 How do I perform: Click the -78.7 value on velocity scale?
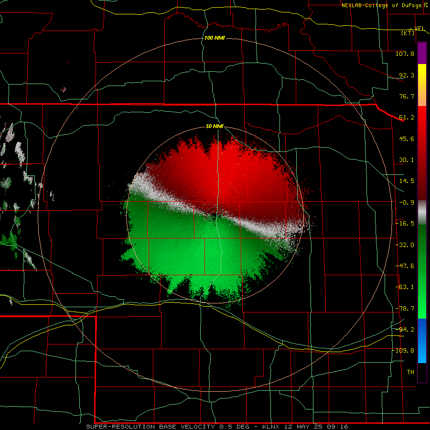(405, 309)
